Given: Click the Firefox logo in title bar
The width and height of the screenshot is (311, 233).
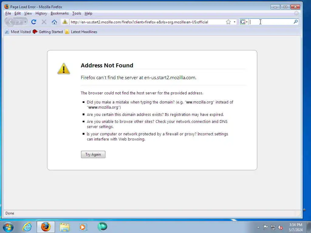Looking at the screenshot, I should (x=7, y=7).
